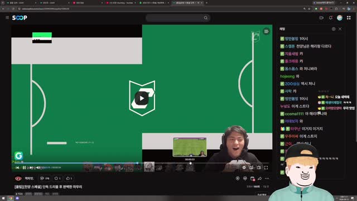Image resolution: width=357 pixels, height=201 pixels.
Task: Open the video settings gear
Action: pyautogui.click(x=244, y=167)
